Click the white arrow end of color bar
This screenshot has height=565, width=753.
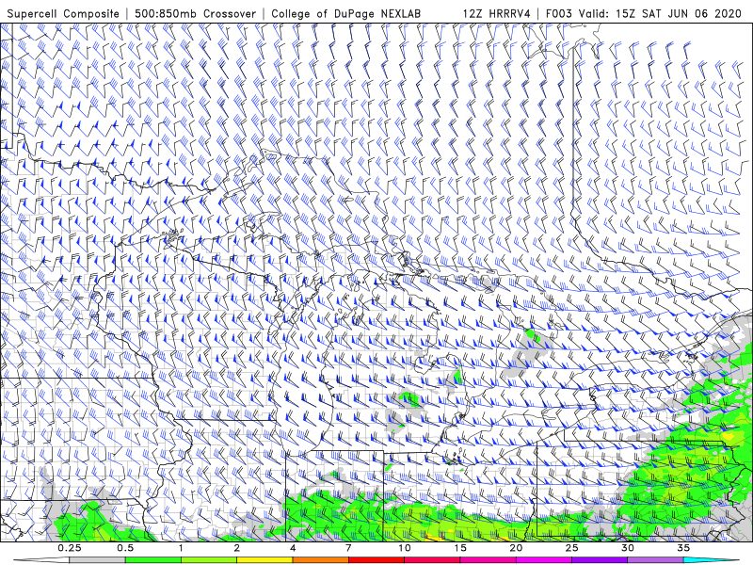(41, 560)
